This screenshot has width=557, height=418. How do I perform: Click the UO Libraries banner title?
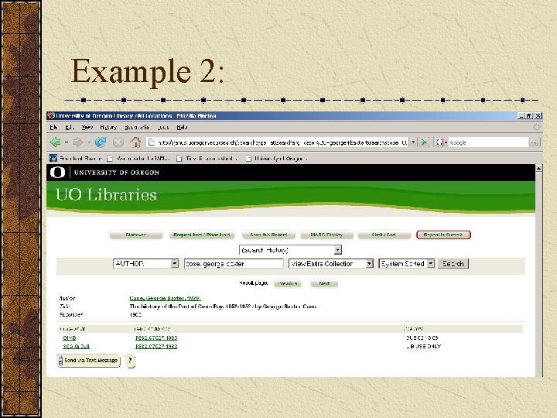pyautogui.click(x=106, y=195)
